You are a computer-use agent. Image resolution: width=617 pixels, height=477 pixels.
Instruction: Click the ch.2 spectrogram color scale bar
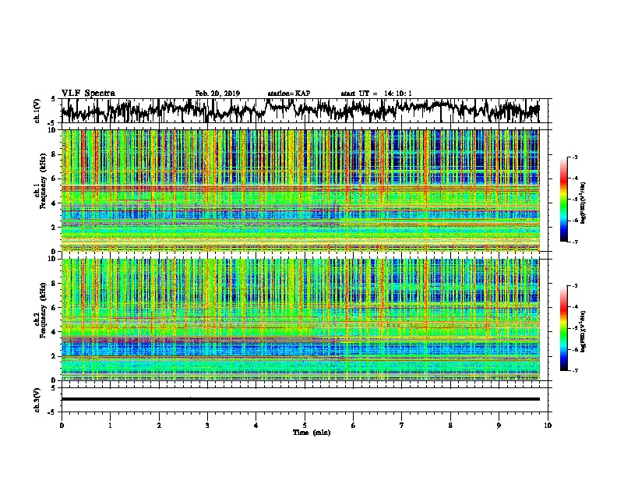point(563,328)
